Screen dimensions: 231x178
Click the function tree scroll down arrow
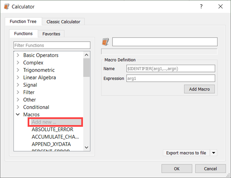tap(87, 147)
